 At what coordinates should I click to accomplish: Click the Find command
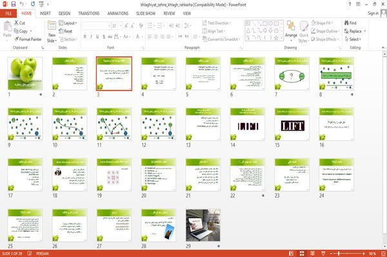tap(350, 23)
